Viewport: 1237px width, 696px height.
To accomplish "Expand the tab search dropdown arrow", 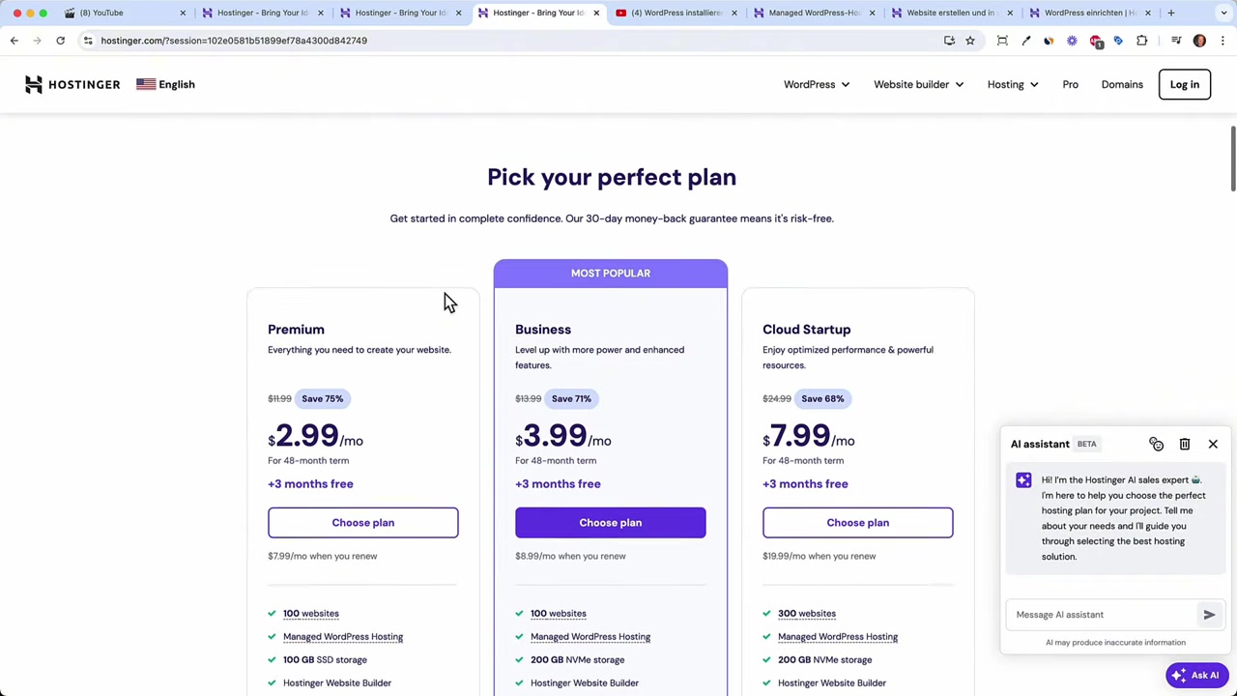I will coord(1223,13).
